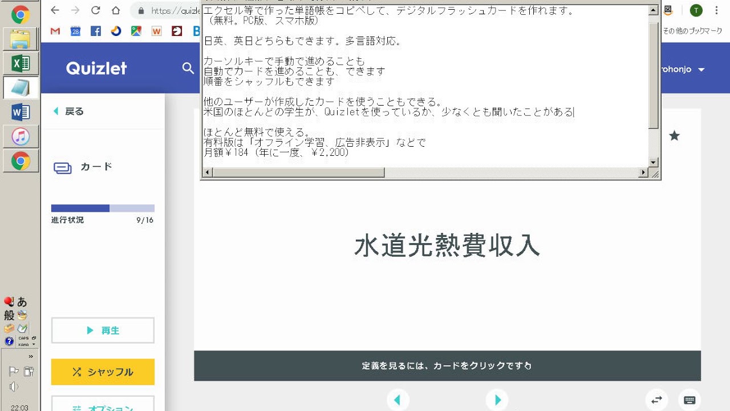Click the Notepad vertical scrollbar thumb
The width and height of the screenshot is (730, 411).
pos(654,76)
